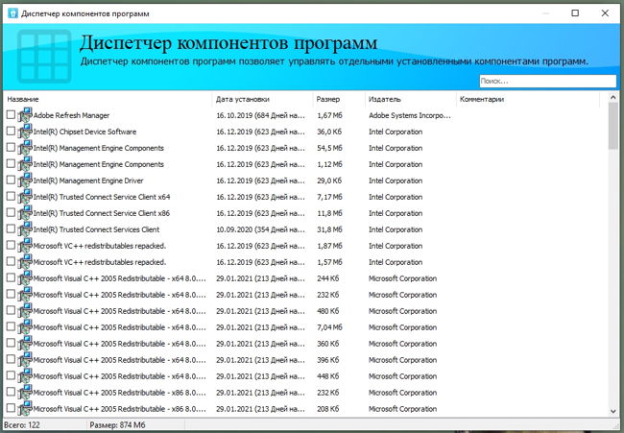Maximize the Диспетчер компонентов программ window
624x433 pixels.
coord(575,13)
